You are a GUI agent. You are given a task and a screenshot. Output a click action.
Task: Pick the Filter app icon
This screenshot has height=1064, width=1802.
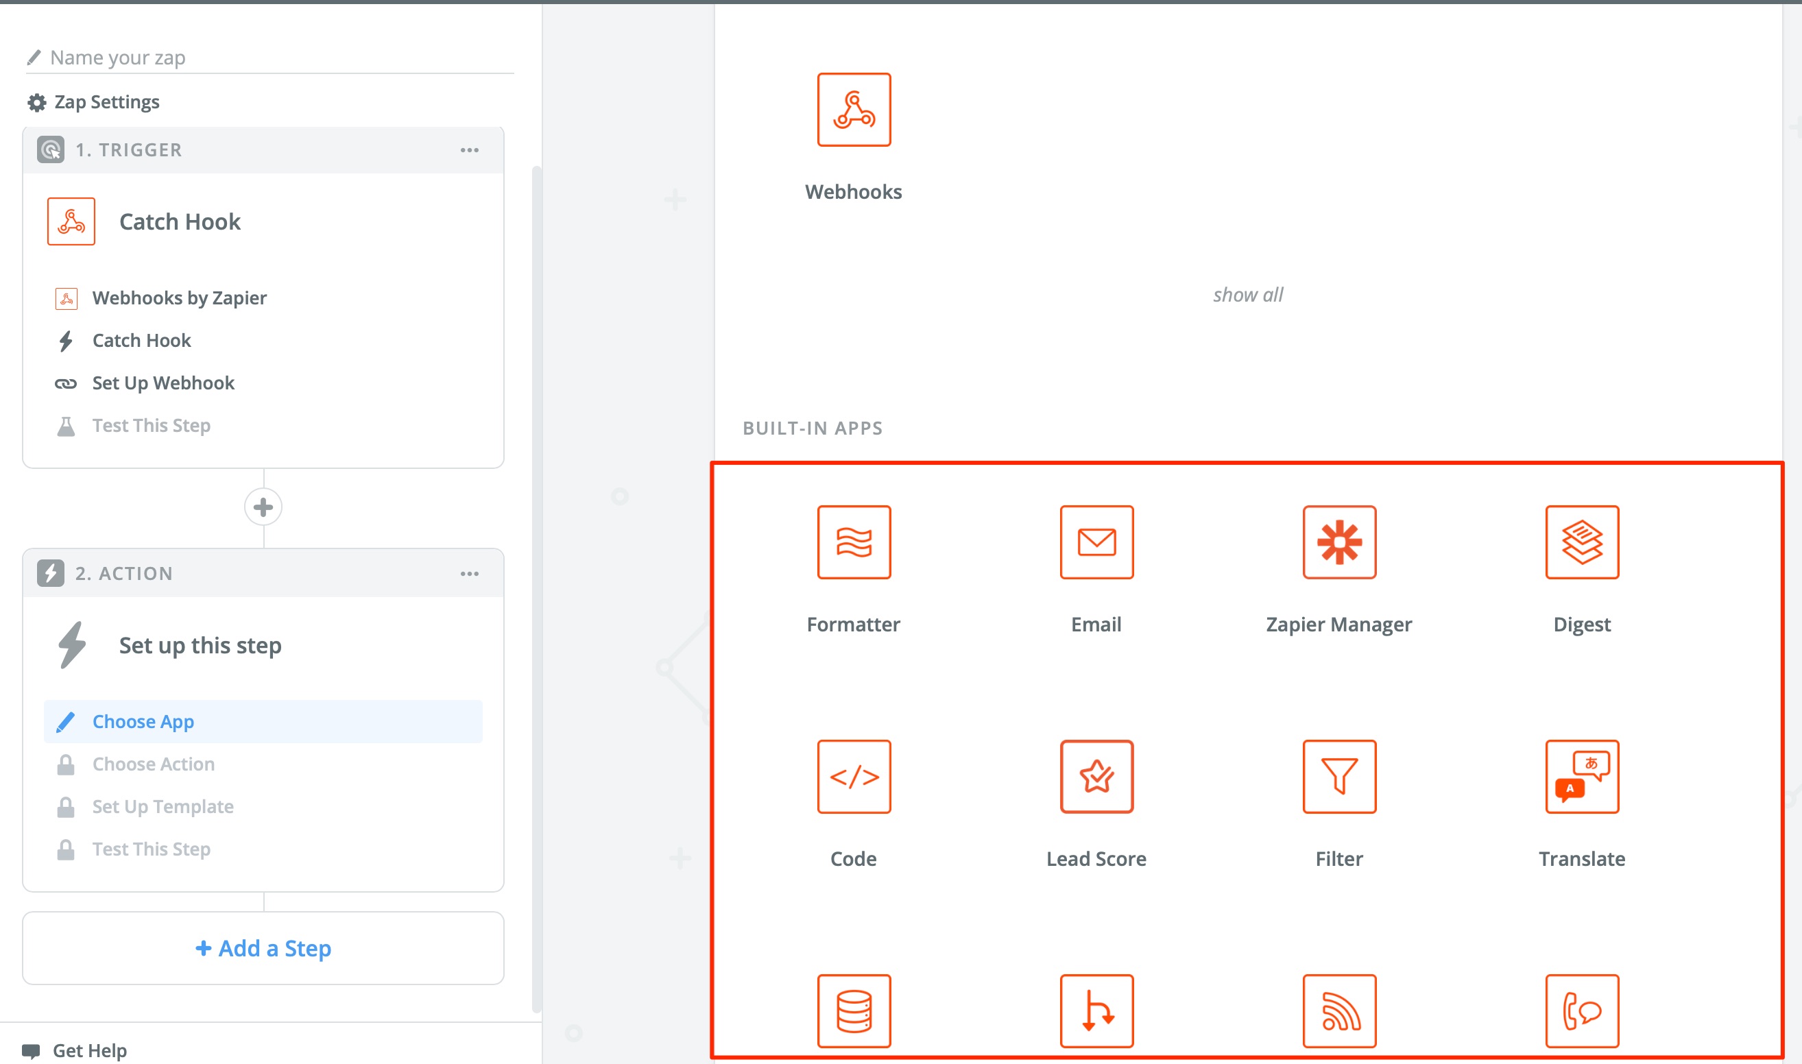click(x=1338, y=777)
